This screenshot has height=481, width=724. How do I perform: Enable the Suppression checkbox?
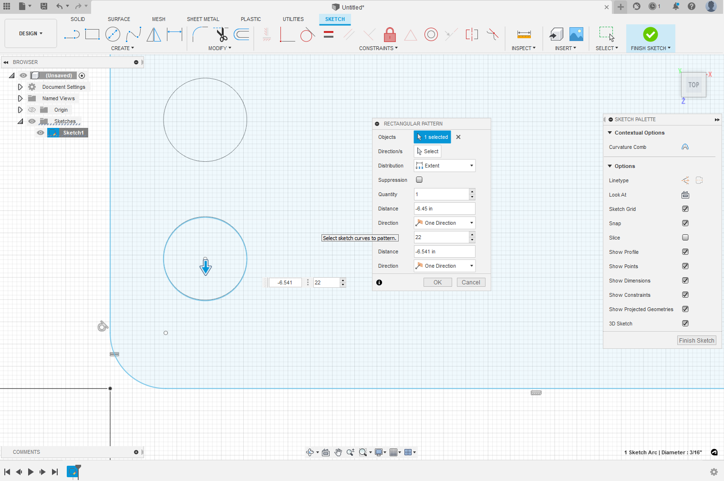pyautogui.click(x=419, y=180)
